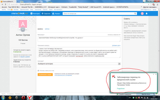
Task: Click the Yandex 'Я' button beside the address bar
Action: (6, 4)
